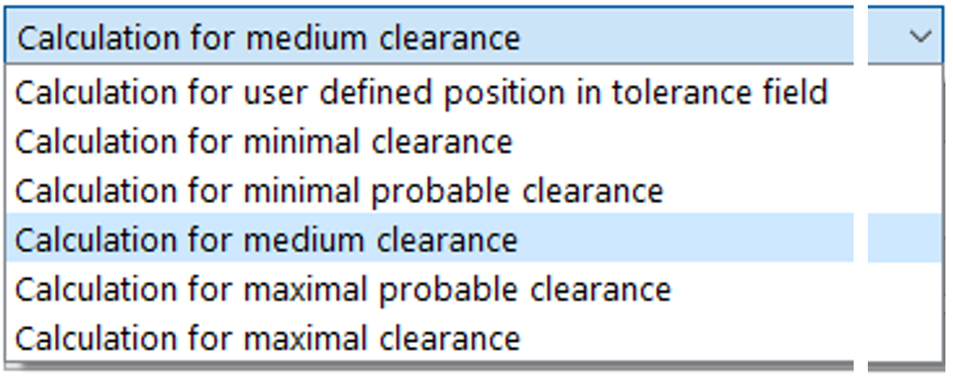Viewport: 953px width, 379px height.
Task: Set calculation to maximal probable clearance
Action: (x=343, y=289)
